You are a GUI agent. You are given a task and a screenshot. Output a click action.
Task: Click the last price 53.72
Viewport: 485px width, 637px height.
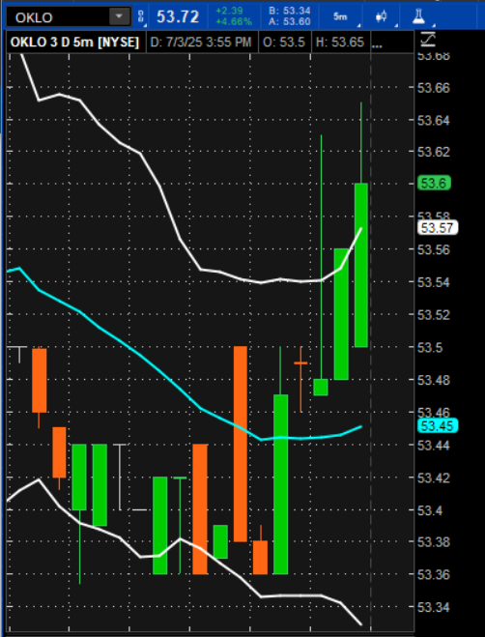(x=178, y=16)
